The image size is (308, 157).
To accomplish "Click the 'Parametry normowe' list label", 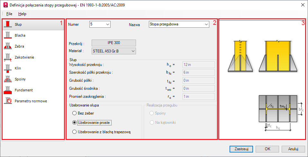I will point(31,101).
